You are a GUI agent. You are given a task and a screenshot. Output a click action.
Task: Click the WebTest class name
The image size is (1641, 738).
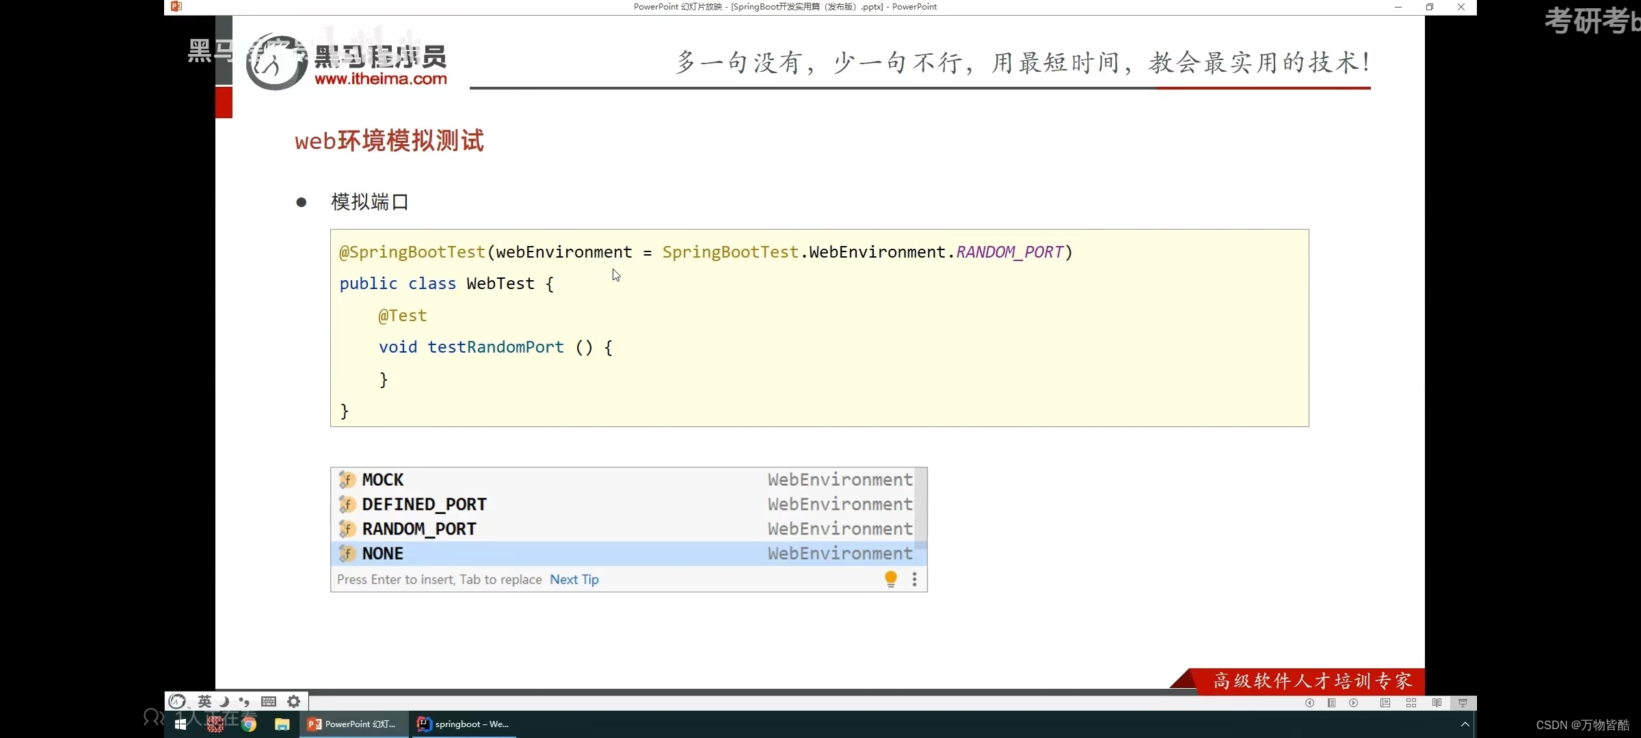(501, 284)
